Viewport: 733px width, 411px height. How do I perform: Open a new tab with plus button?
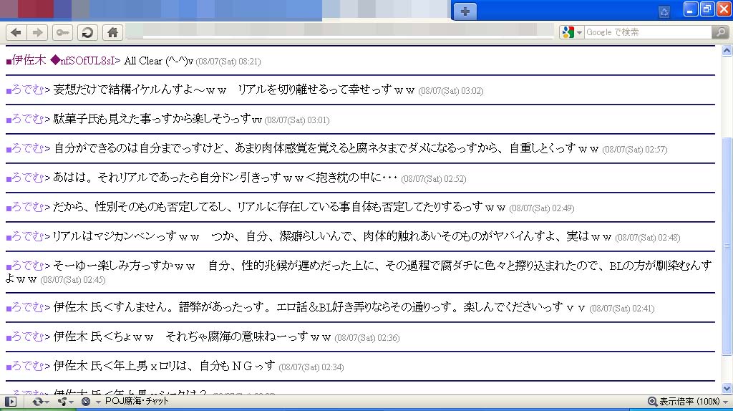click(x=465, y=11)
